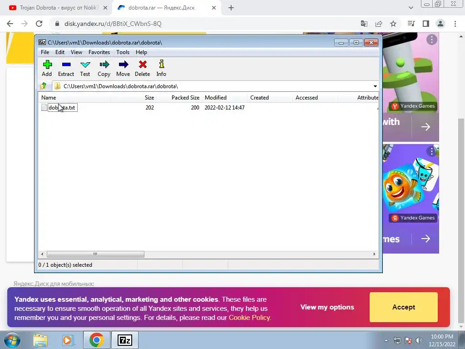The width and height of the screenshot is (465, 349).
Task: Share this page via the share icon
Action: (379, 24)
